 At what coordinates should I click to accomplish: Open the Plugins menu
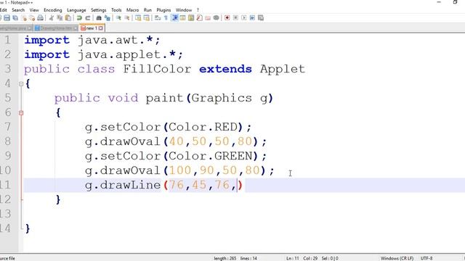point(163,10)
